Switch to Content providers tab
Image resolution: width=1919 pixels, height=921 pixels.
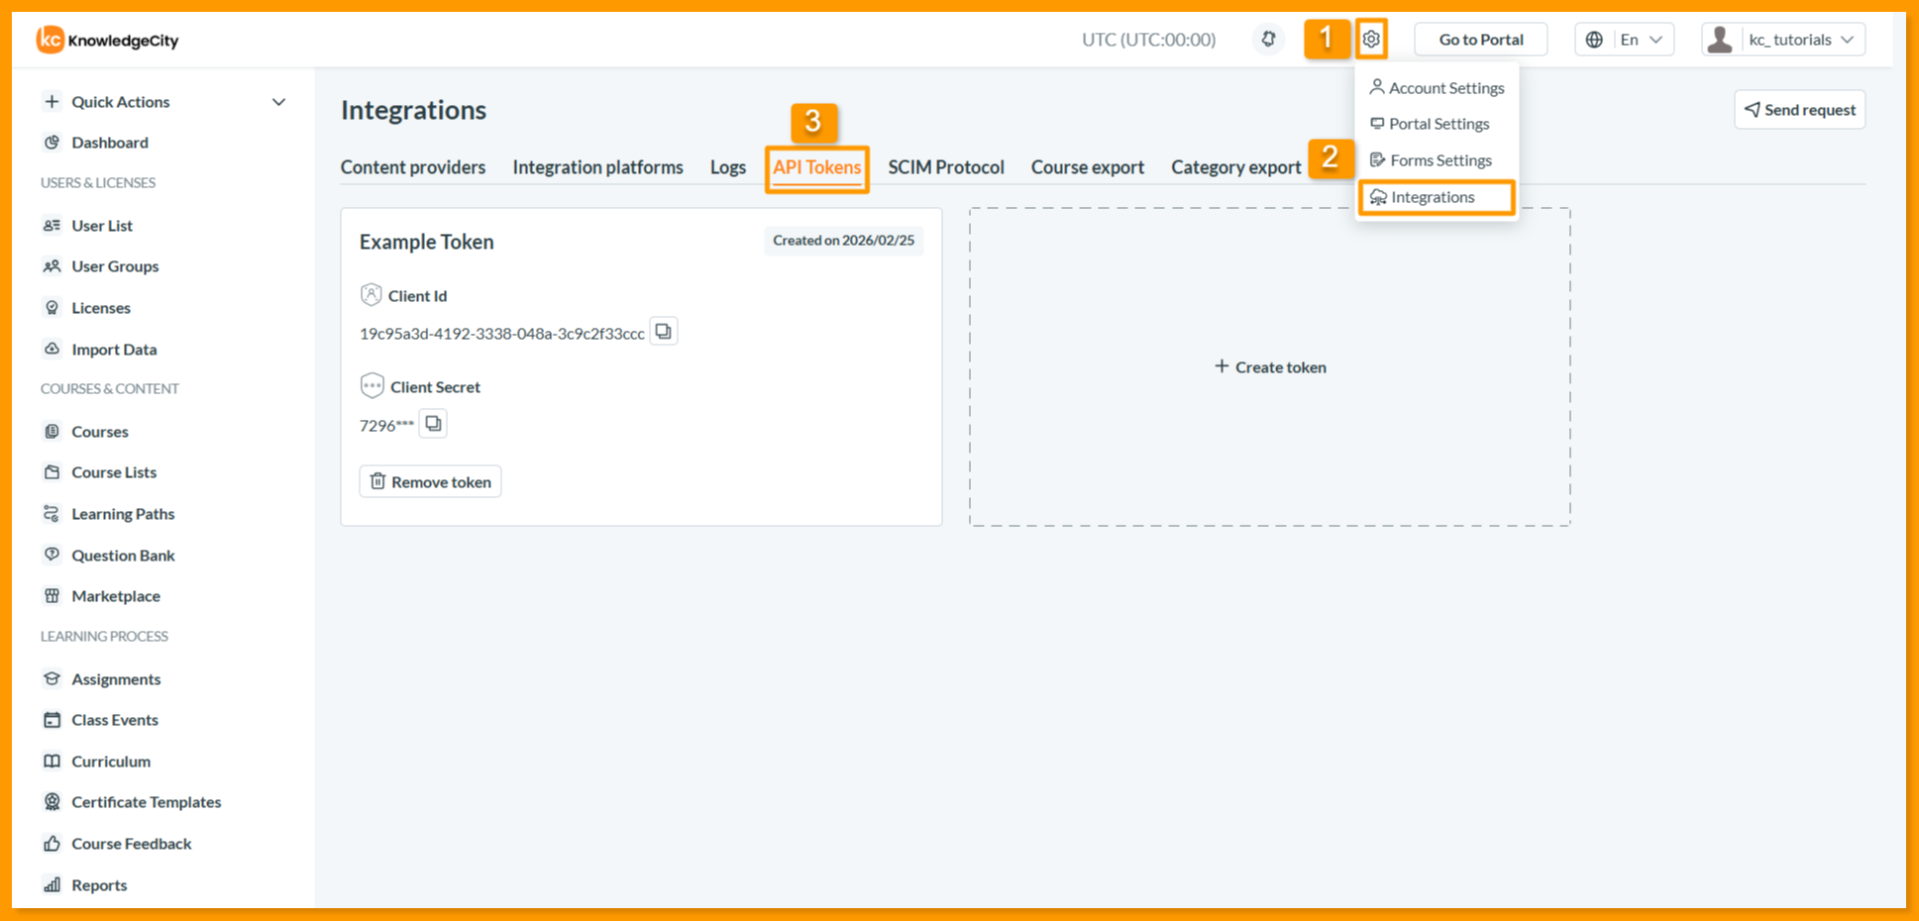tap(413, 167)
